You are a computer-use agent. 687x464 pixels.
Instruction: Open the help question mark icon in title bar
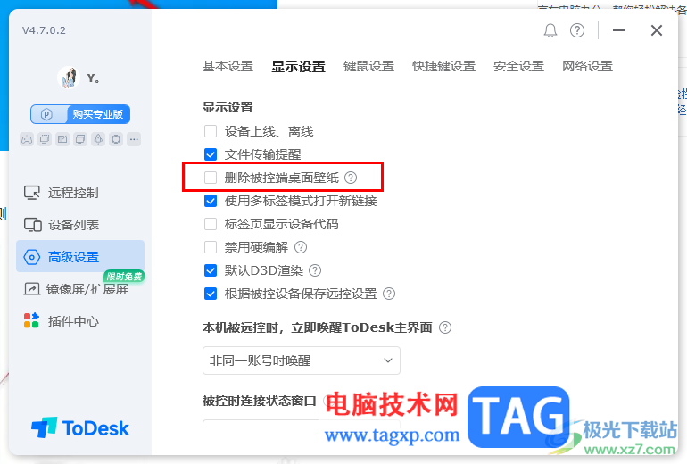coord(577,30)
